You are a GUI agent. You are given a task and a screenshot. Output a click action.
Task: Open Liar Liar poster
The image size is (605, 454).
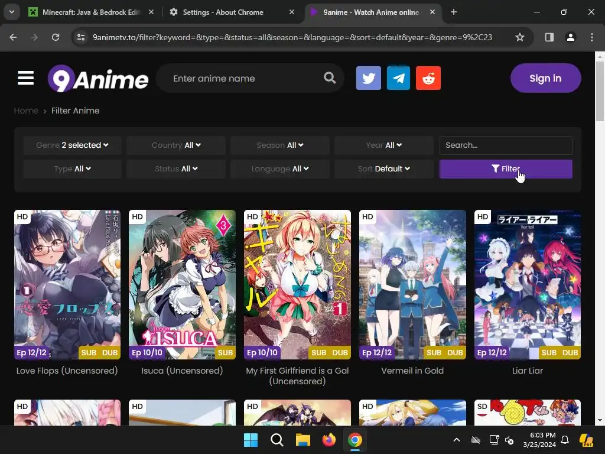[x=528, y=284]
